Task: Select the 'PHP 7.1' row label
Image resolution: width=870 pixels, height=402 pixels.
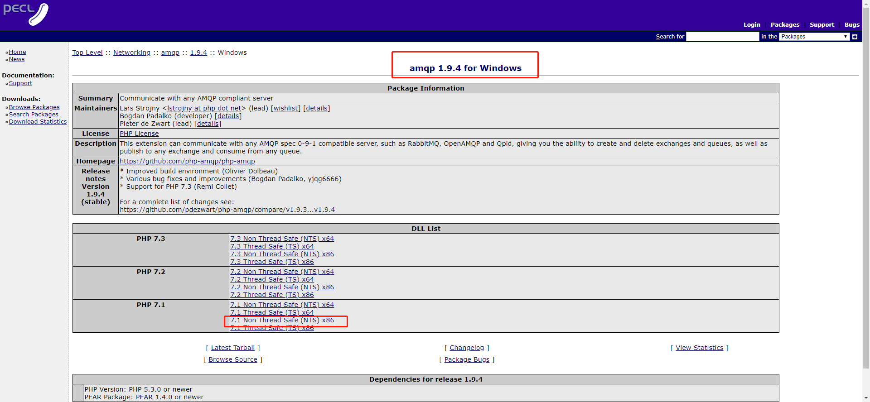Action: click(151, 305)
